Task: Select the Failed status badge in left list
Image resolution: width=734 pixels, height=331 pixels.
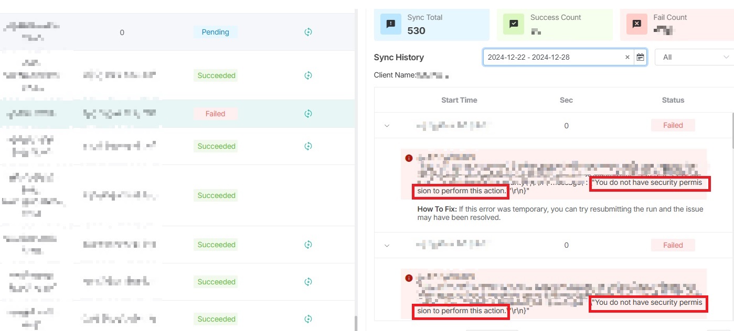Action: point(215,114)
